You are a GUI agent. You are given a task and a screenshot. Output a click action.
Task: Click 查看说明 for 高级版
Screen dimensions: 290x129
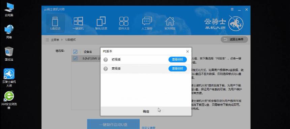tap(178, 69)
